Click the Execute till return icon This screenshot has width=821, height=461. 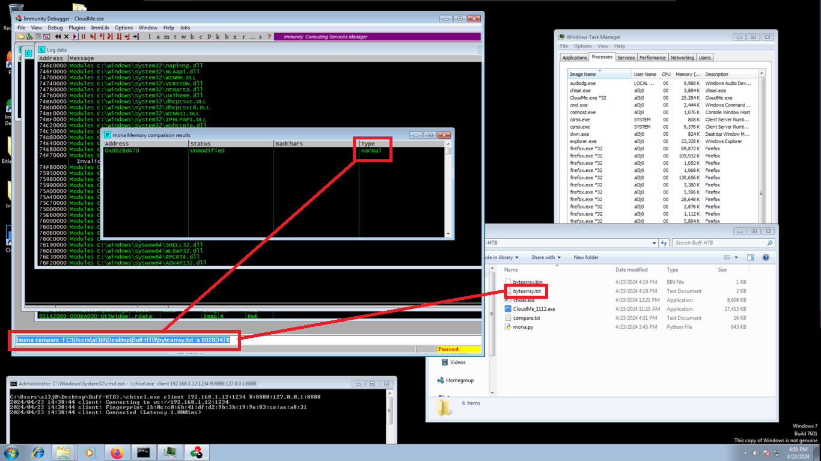tap(127, 37)
